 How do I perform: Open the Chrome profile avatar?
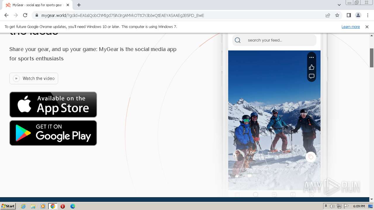[358, 15]
